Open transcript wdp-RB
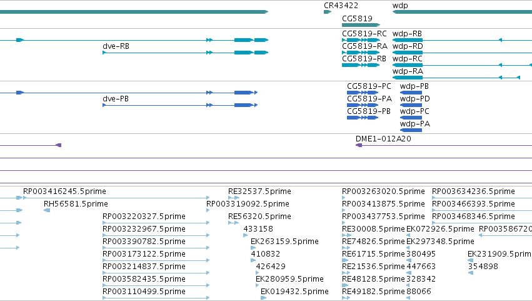532x301 pixels. (x=407, y=34)
